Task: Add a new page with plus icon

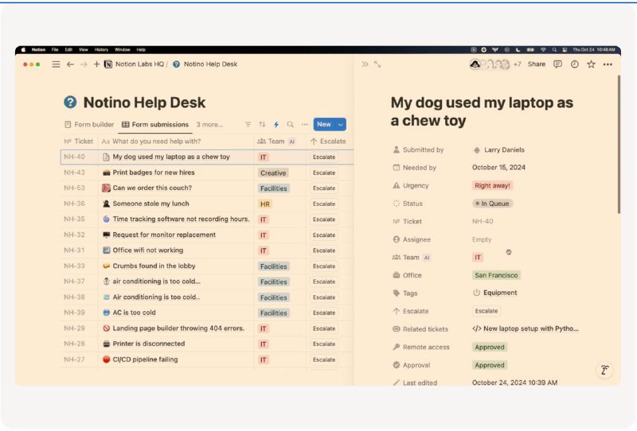Action: (96, 64)
